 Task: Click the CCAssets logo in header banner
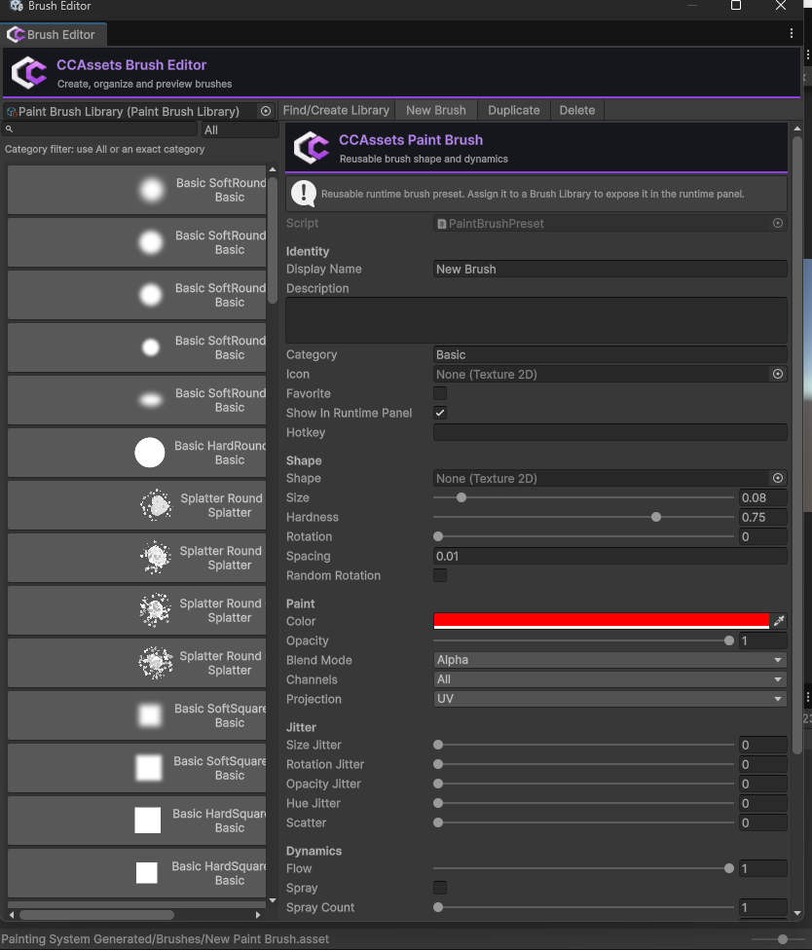click(28, 73)
